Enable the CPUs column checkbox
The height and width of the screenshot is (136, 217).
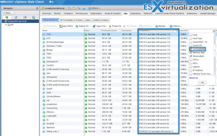(x=191, y=59)
